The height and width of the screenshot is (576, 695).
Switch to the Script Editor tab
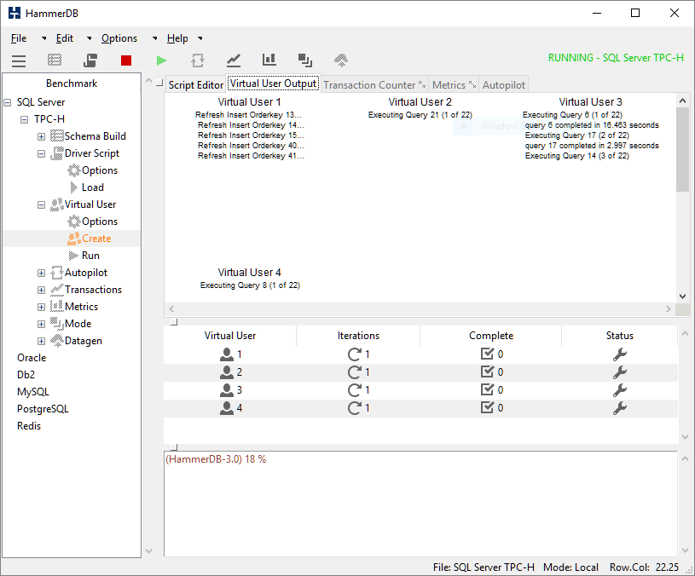[x=195, y=85]
